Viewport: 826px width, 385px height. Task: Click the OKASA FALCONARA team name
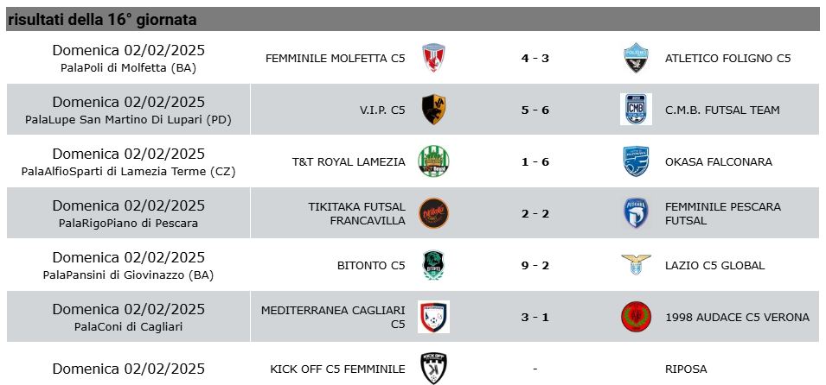[719, 162]
